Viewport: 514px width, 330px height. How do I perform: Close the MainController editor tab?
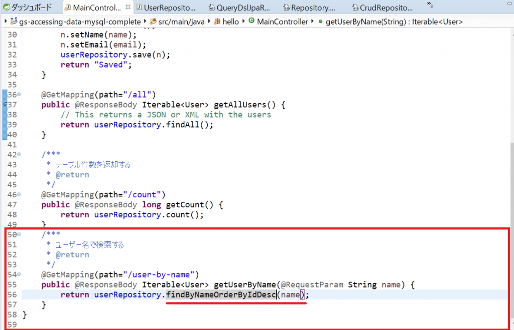click(128, 8)
